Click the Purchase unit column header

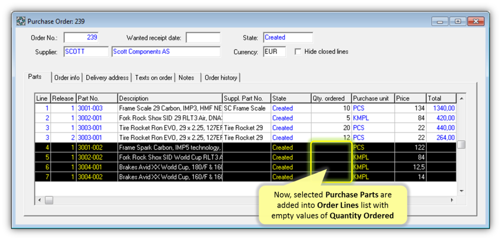coord(373,98)
